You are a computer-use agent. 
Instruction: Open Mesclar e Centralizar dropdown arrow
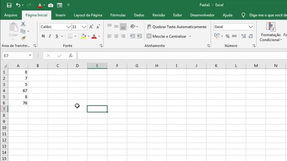pos(190,36)
